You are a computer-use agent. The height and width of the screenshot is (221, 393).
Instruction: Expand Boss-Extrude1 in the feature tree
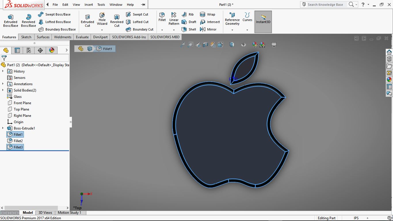point(3,128)
